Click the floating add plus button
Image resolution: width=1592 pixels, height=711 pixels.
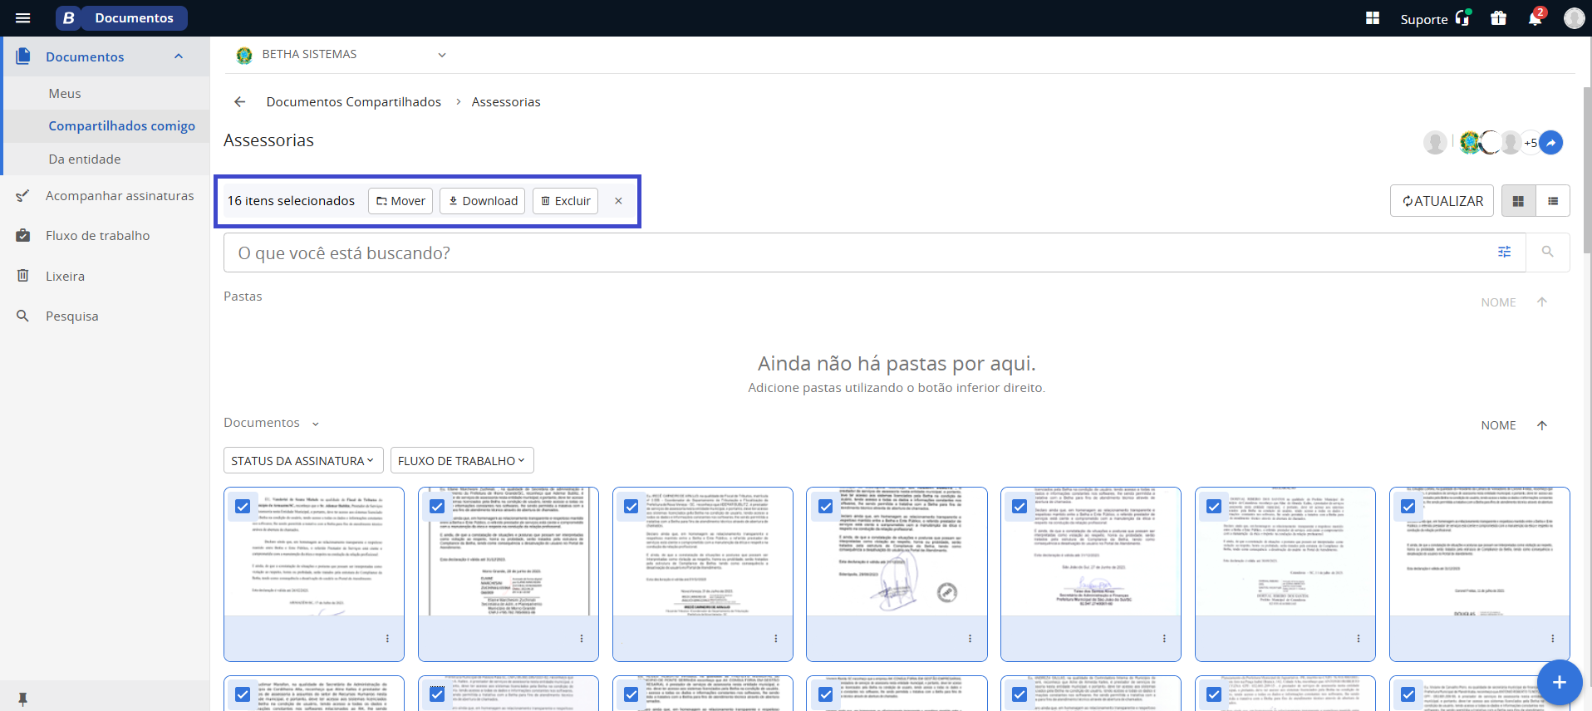point(1559,682)
